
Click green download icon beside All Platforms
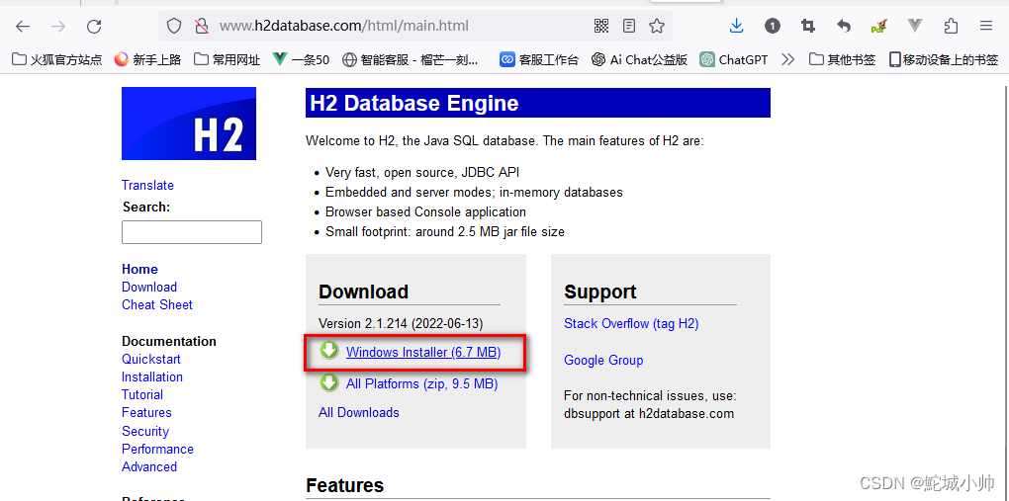(x=329, y=382)
